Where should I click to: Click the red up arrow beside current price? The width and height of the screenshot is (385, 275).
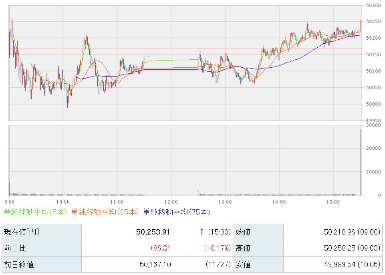202,232
